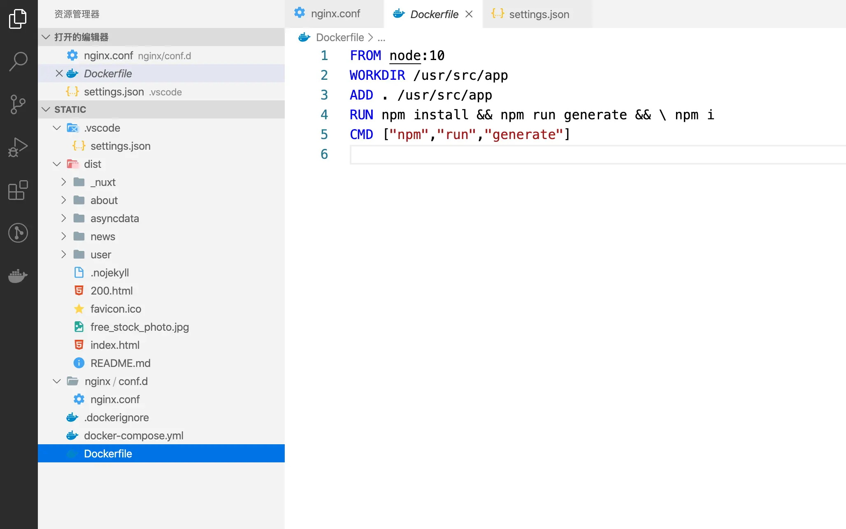Expand the asyncdata folder

[x=63, y=218]
